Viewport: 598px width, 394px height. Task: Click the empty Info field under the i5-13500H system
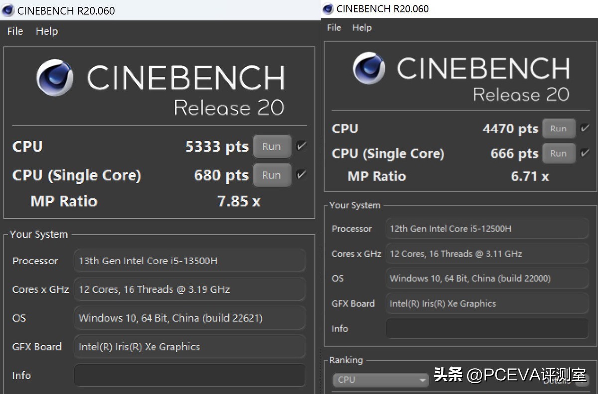189,375
